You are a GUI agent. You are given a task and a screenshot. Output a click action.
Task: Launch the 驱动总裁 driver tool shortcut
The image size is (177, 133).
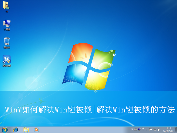(6, 59)
